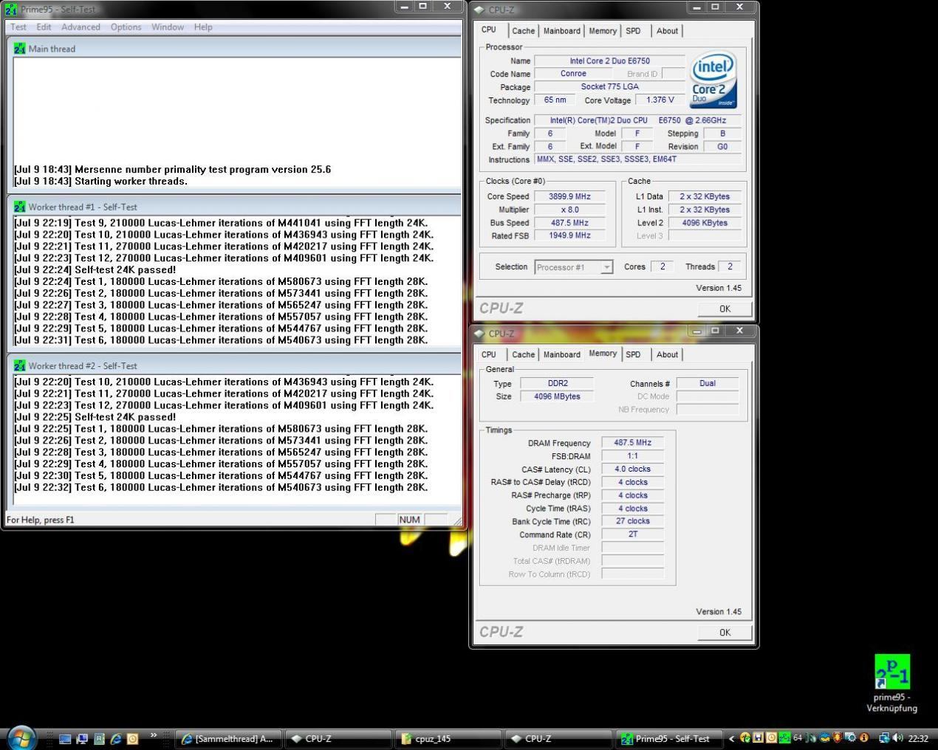The image size is (938, 750).
Task: Click 'Starting worker threads.' line in Main thread
Action: point(131,181)
